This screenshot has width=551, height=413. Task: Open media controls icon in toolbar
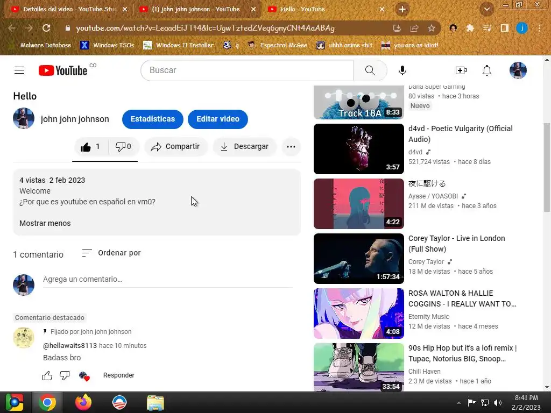tap(487, 28)
